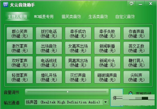
Task: Open the MC喊麦专用 tab
Action: (x=44, y=17)
